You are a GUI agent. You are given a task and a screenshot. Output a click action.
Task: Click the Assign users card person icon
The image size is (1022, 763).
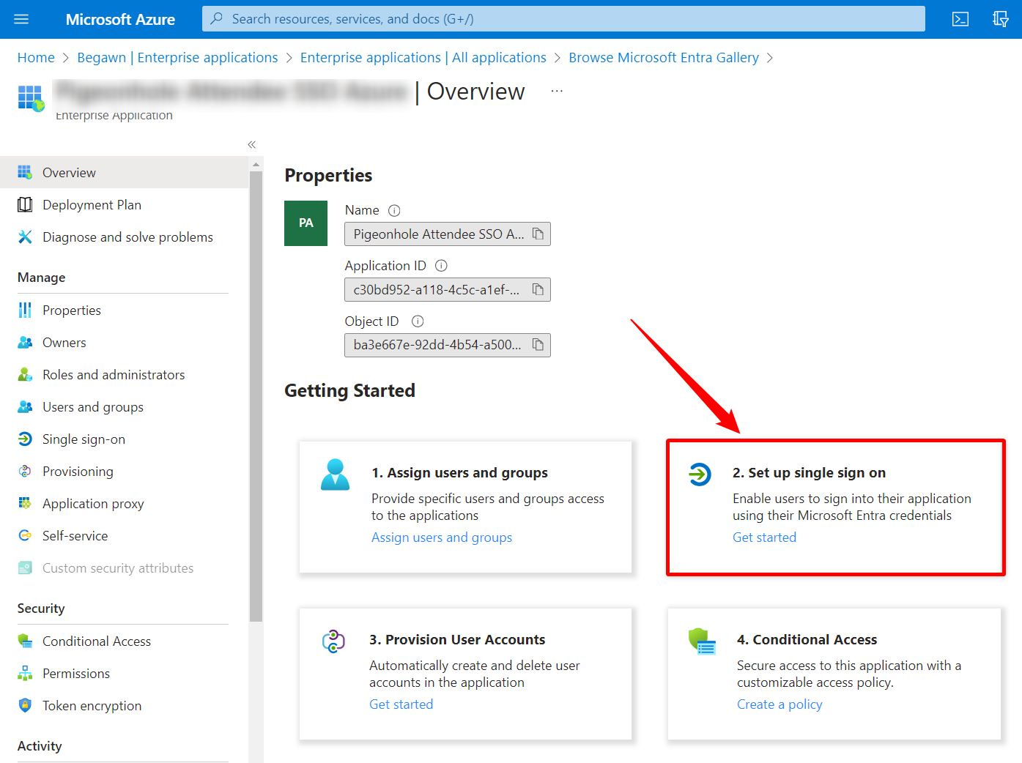point(336,474)
